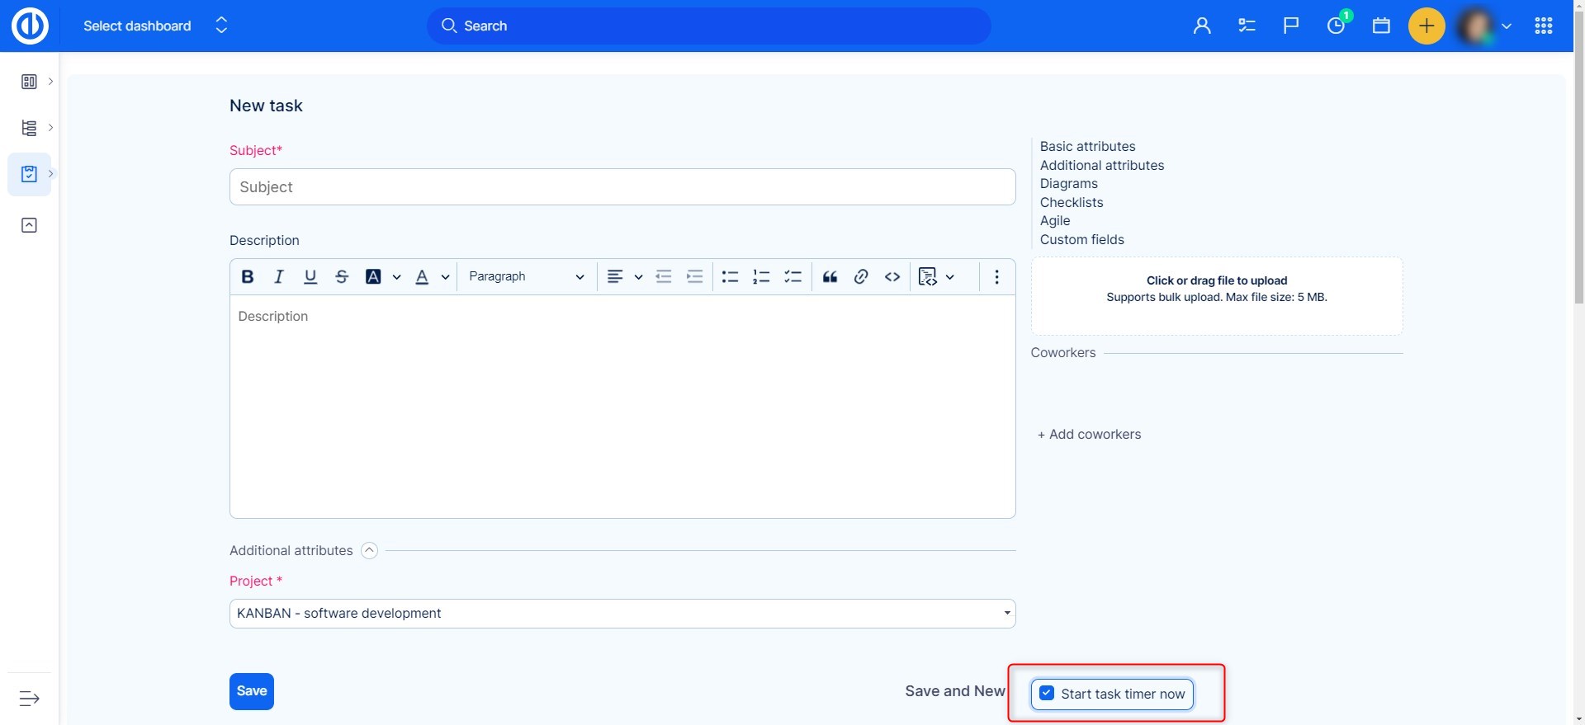Insert a block quote

[x=830, y=277]
